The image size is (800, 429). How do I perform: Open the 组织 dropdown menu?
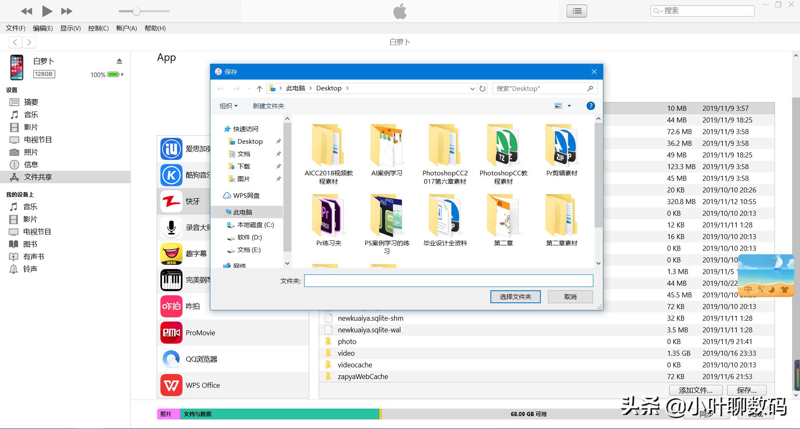(x=228, y=106)
